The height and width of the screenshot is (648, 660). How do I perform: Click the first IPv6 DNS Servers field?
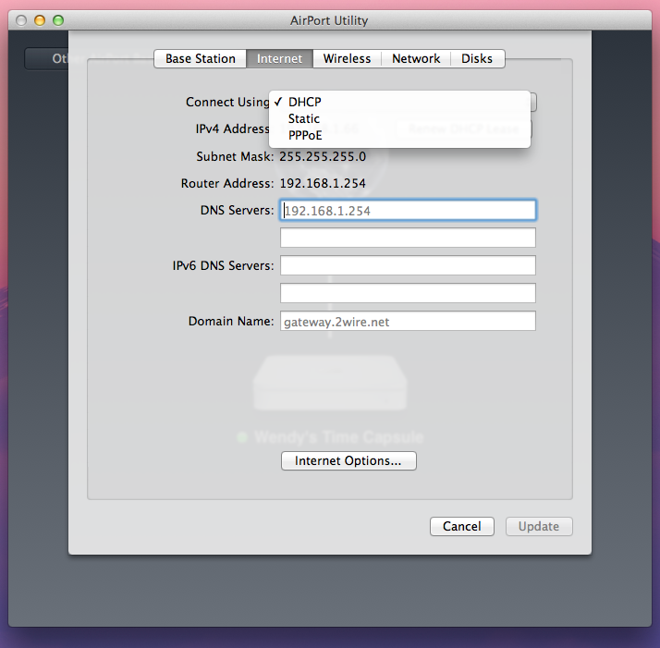pos(408,265)
